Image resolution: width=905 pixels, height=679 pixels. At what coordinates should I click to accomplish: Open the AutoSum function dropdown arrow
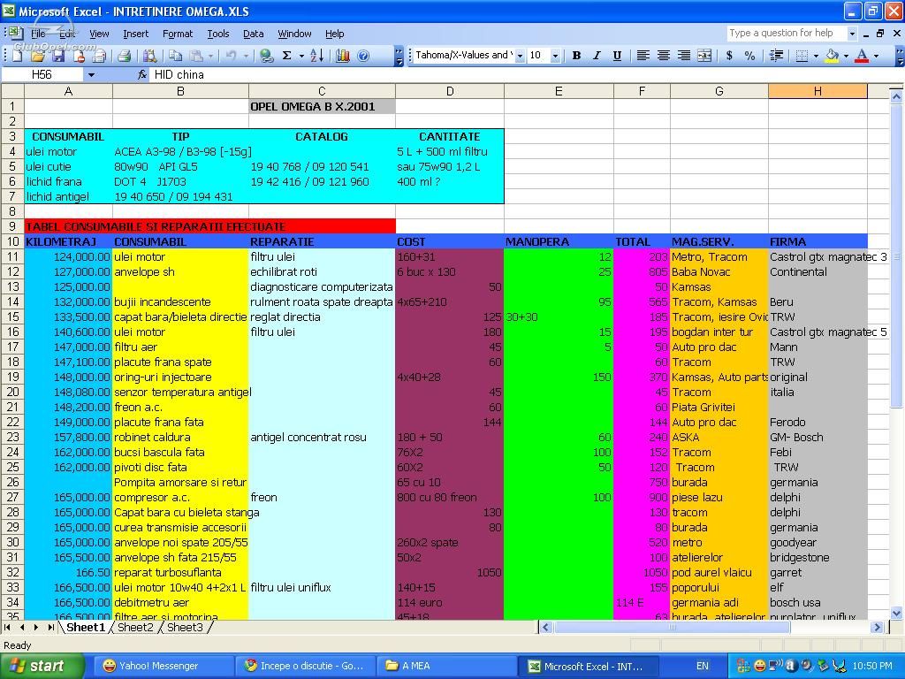click(x=301, y=56)
